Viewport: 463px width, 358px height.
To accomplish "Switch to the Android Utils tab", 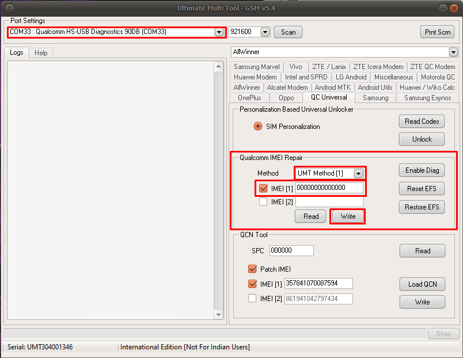I will (x=375, y=87).
